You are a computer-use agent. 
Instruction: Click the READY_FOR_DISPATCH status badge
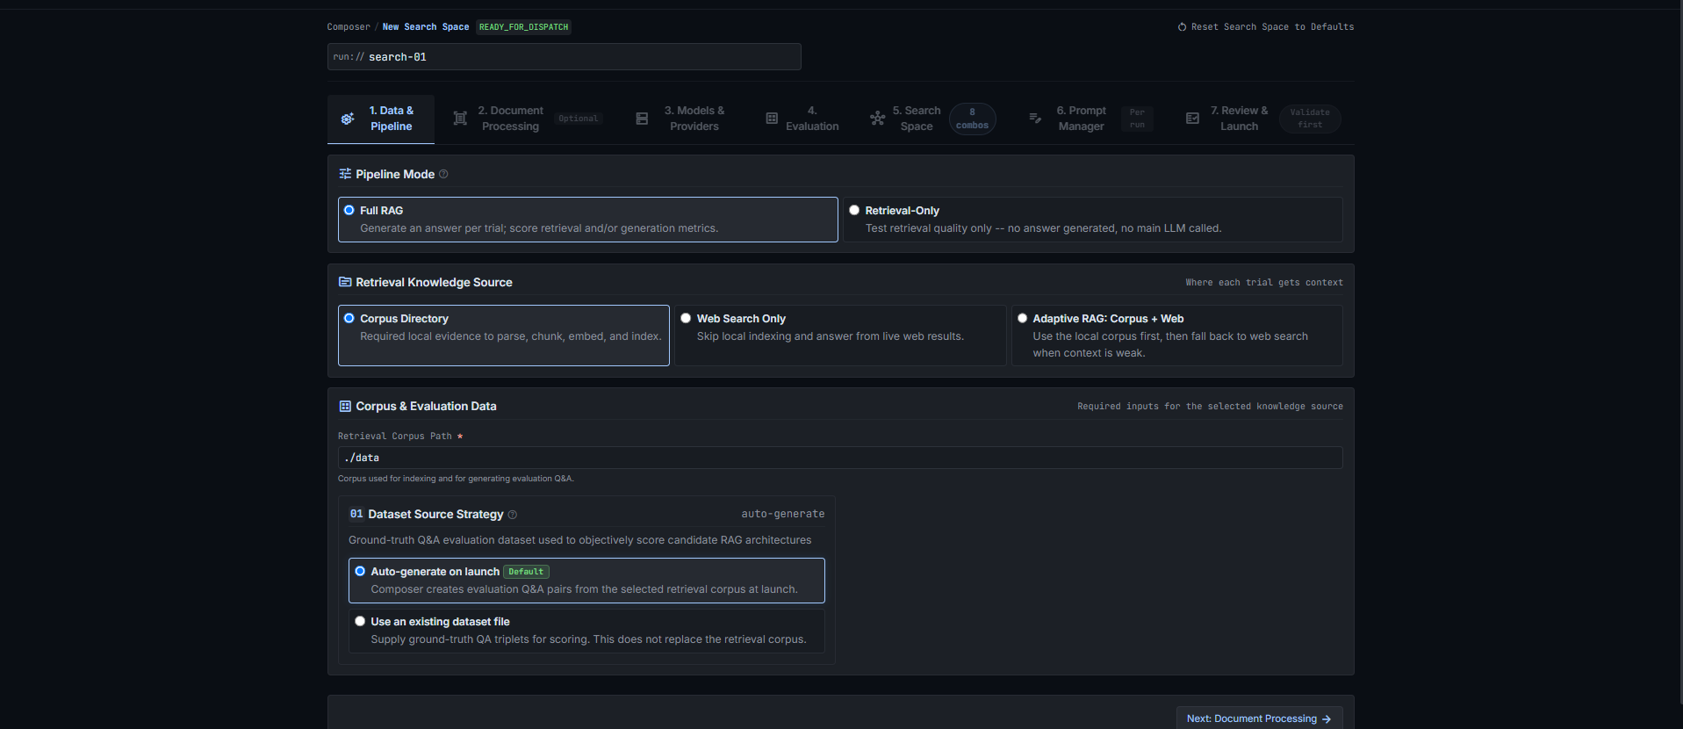tap(524, 27)
